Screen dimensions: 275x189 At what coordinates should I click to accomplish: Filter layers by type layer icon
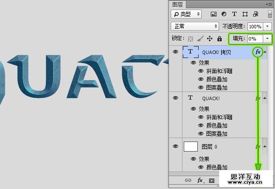point(234,14)
